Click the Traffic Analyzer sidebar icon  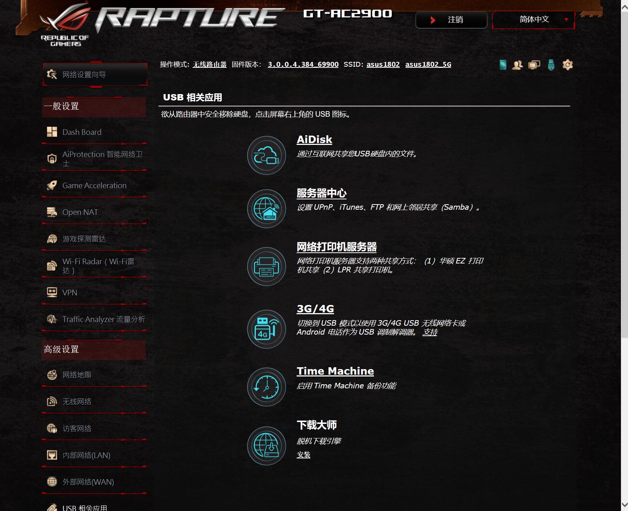[x=52, y=319]
